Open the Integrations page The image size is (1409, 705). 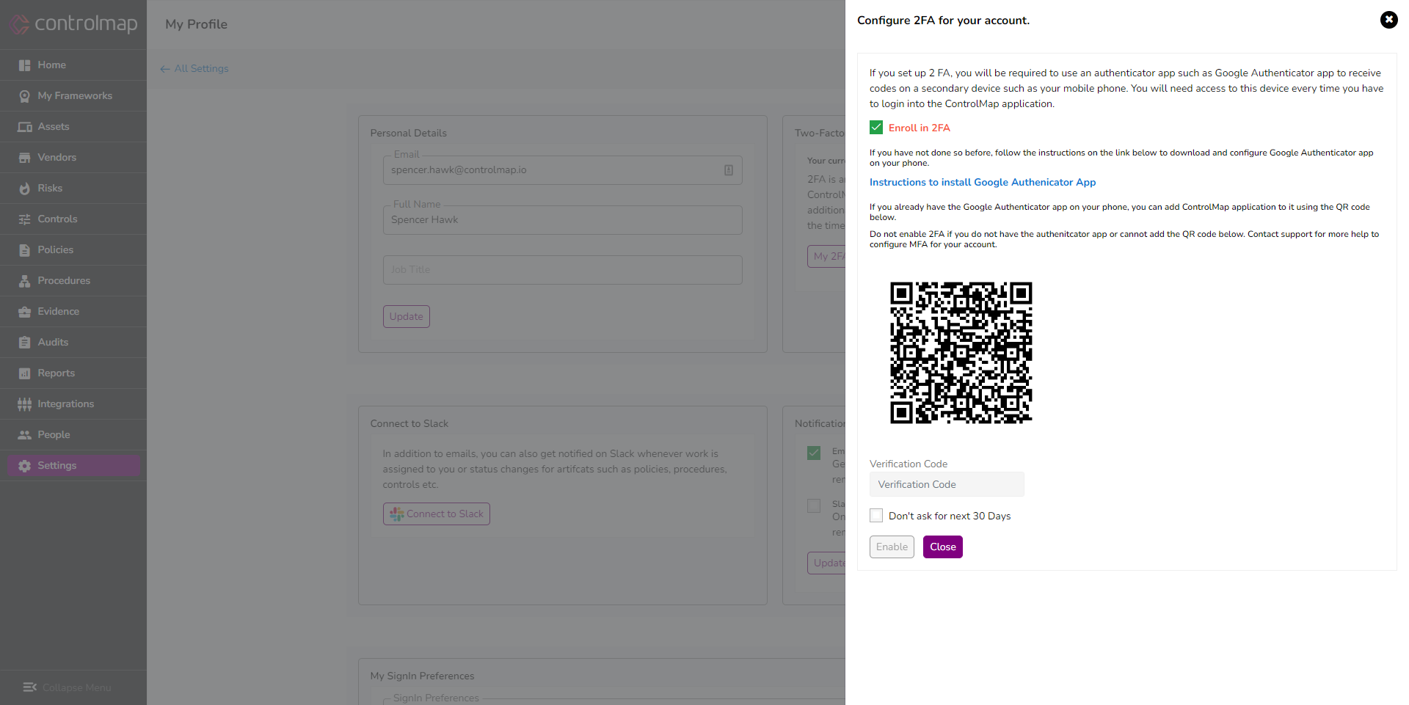(73, 404)
